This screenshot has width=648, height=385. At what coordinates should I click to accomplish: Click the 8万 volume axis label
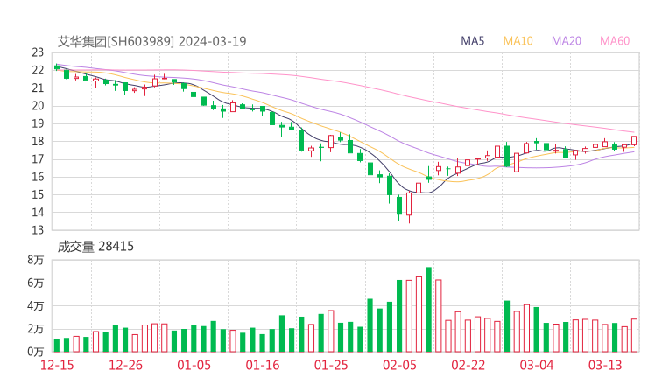pos(36,260)
